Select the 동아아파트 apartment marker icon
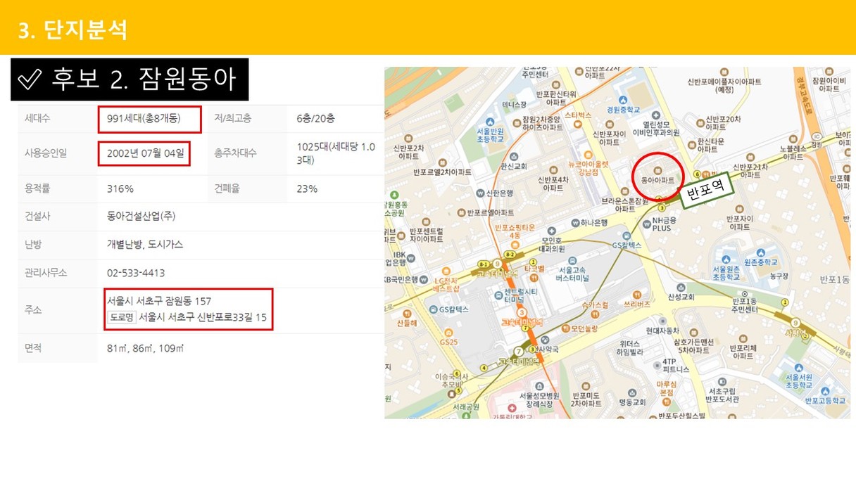The image size is (856, 481). [x=657, y=171]
